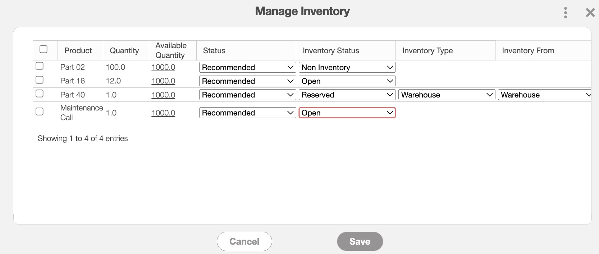Open Inventory Status dropdown for Part 16
This screenshot has width=599, height=254.
pyautogui.click(x=347, y=81)
